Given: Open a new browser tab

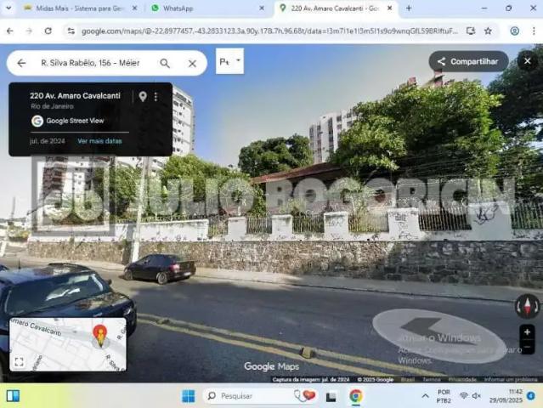Looking at the screenshot, I should (409, 8).
